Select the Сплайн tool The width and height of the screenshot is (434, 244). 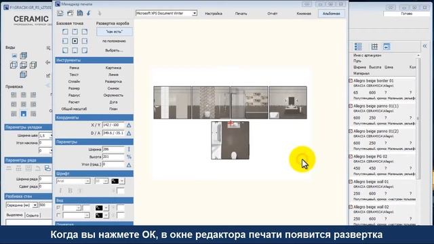tap(74, 81)
